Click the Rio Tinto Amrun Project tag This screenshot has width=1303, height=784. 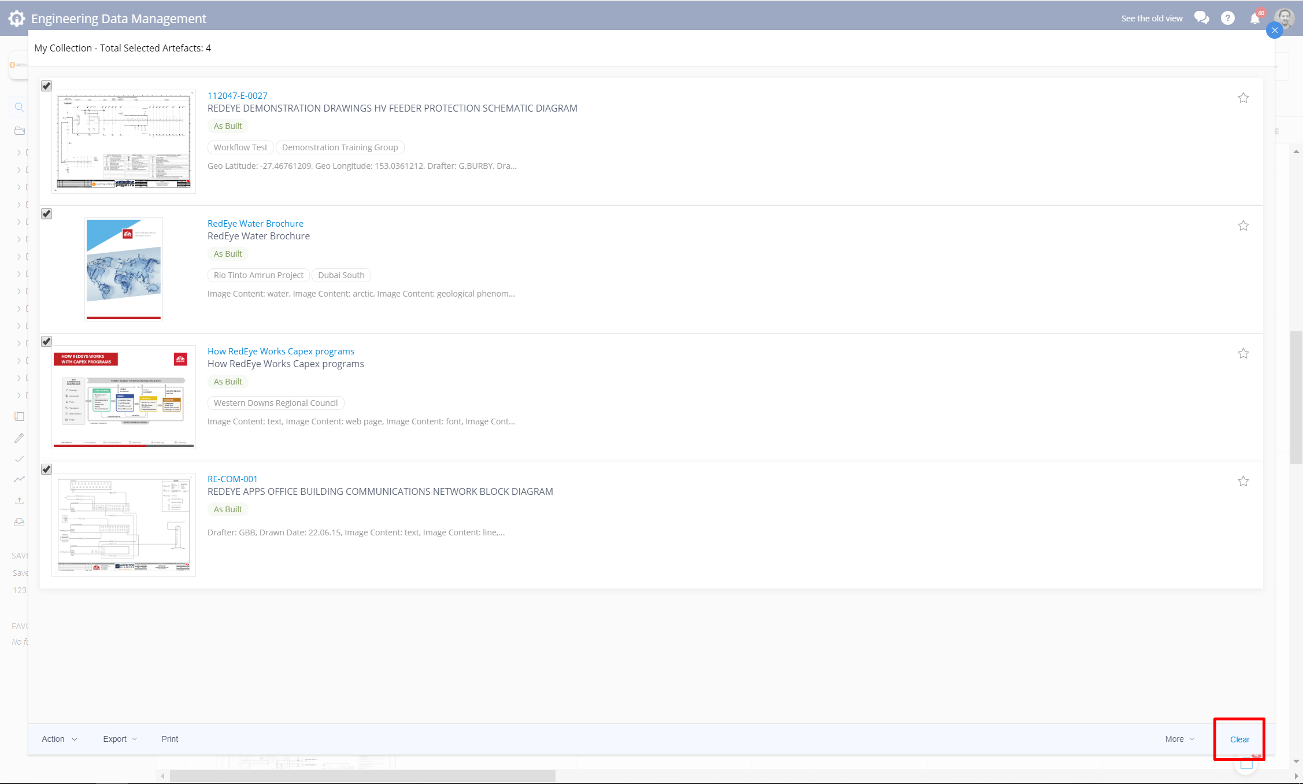pyautogui.click(x=258, y=275)
